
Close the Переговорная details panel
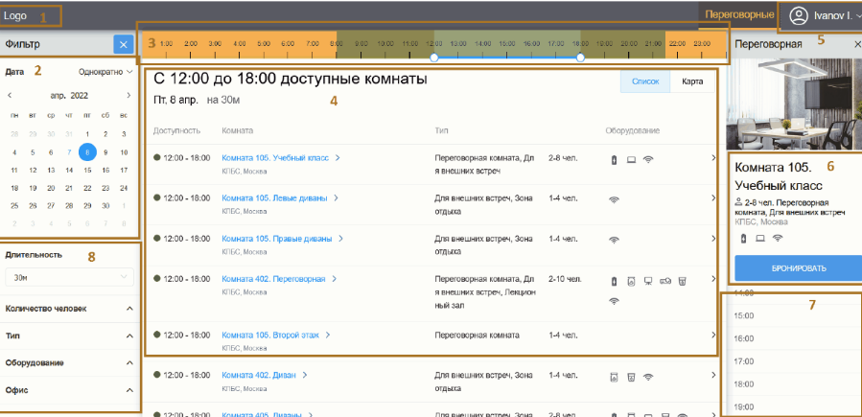click(857, 44)
